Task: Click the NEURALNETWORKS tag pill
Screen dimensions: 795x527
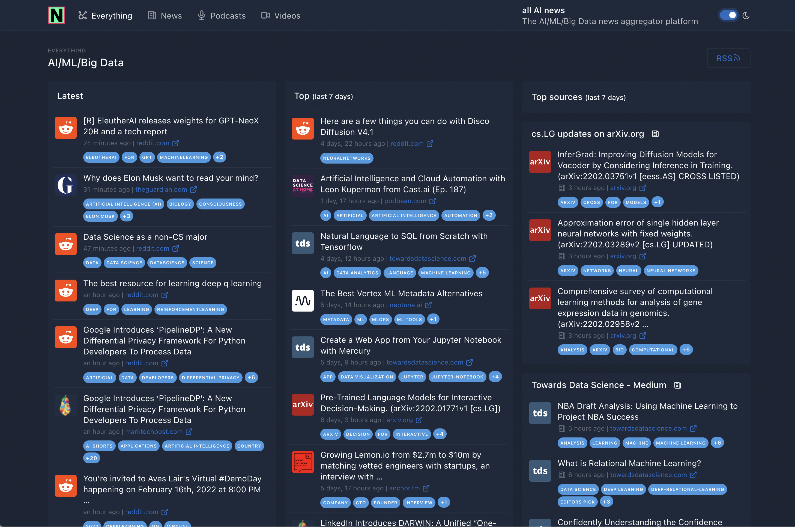Action: (x=346, y=158)
